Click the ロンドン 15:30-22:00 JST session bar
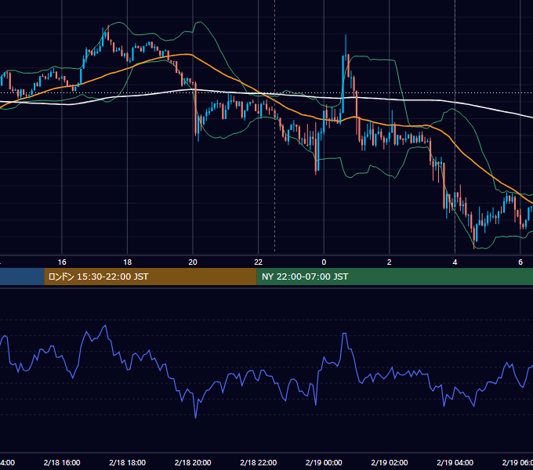The image size is (533, 470). [150, 277]
